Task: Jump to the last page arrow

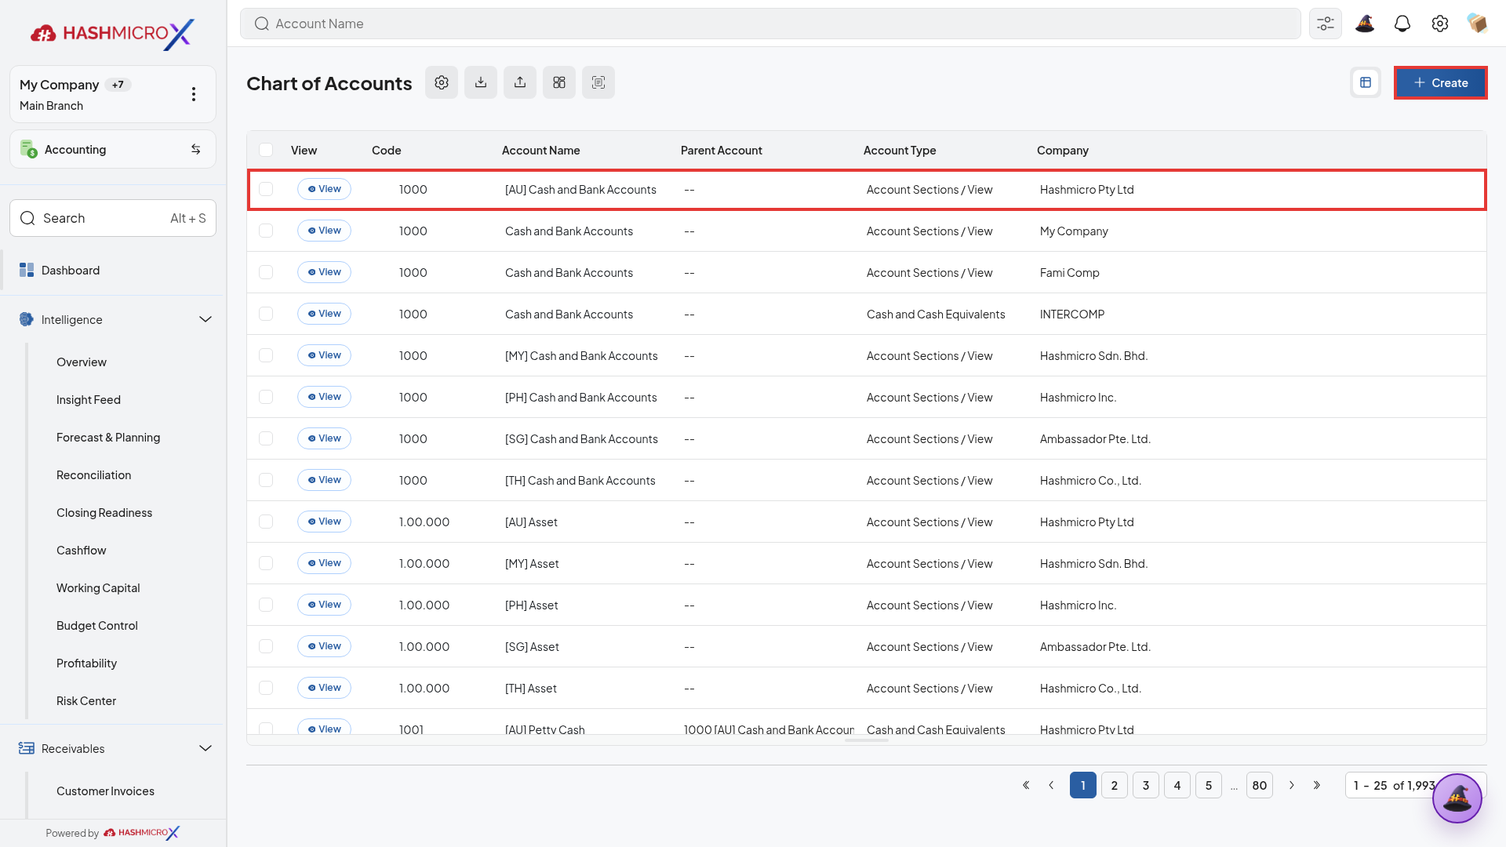Action: click(1317, 785)
